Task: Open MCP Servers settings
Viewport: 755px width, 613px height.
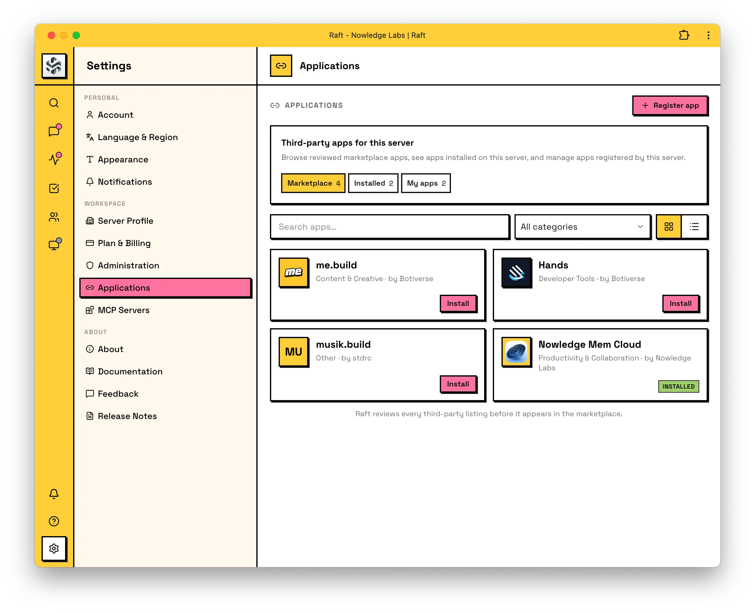Action: (165, 310)
